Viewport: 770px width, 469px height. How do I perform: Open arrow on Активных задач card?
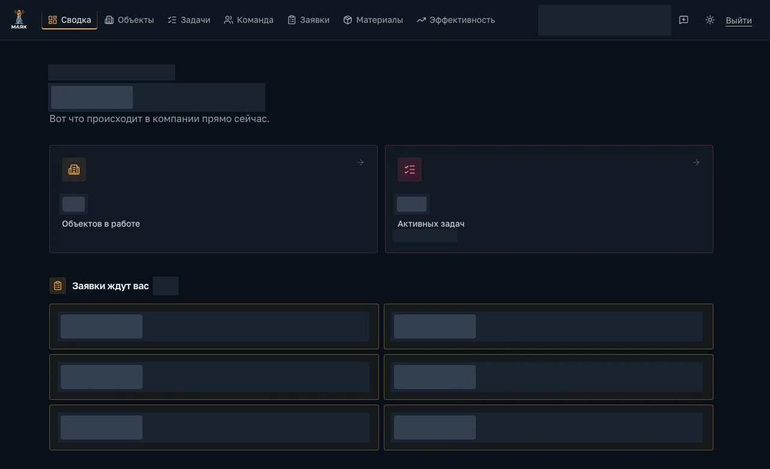(x=696, y=162)
